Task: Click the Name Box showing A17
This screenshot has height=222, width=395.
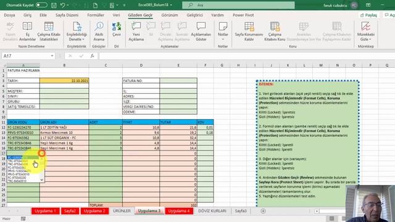Action: click(x=25, y=56)
